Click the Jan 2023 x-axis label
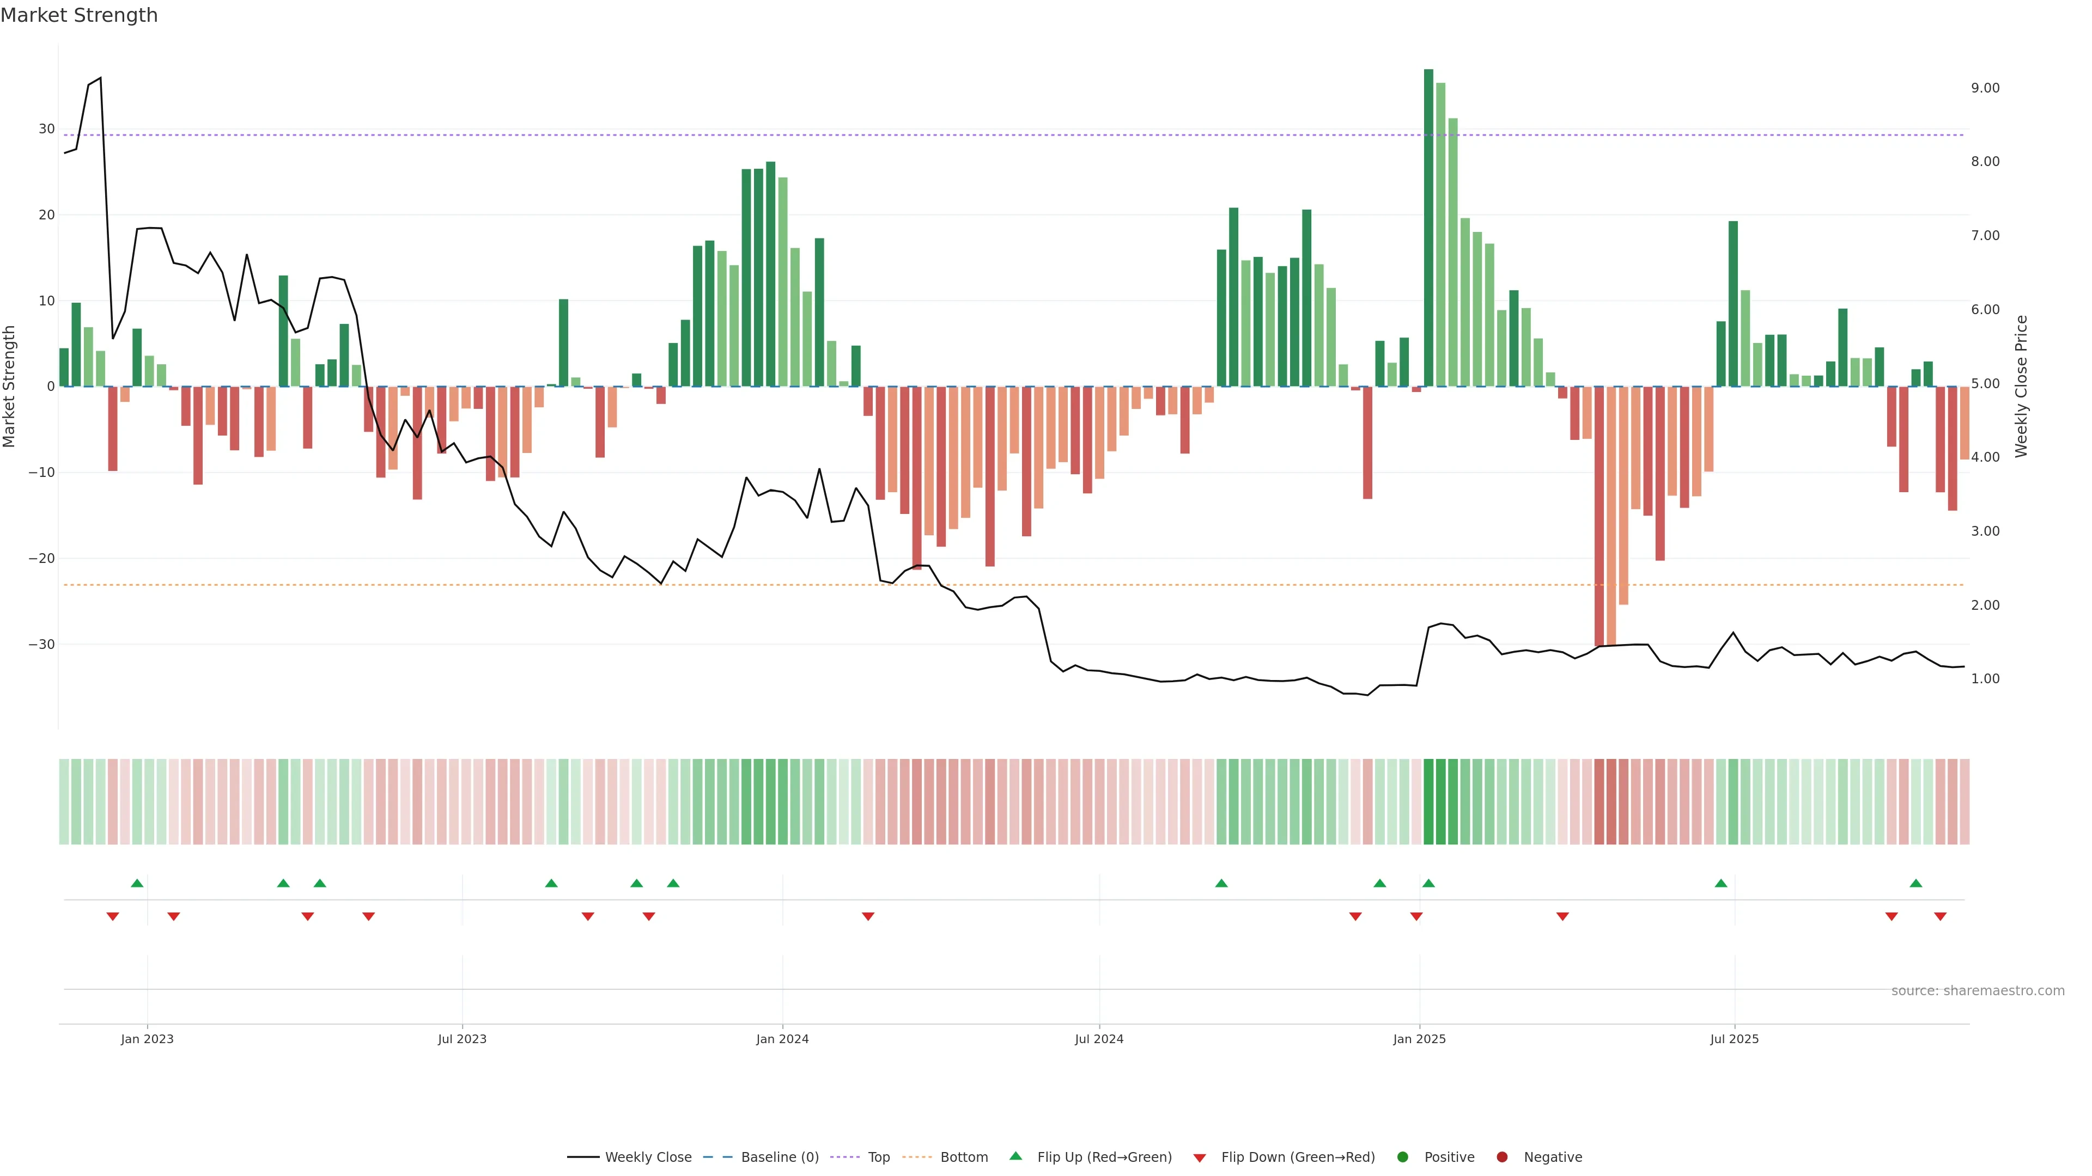The width and height of the screenshot is (2092, 1176). [147, 1039]
